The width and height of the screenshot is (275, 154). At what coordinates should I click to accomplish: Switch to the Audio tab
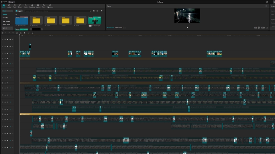9,6
